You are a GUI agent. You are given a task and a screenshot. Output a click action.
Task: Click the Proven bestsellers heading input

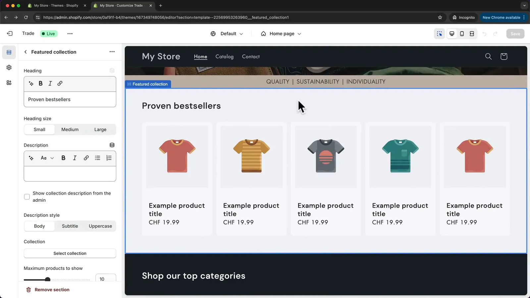pos(70,99)
